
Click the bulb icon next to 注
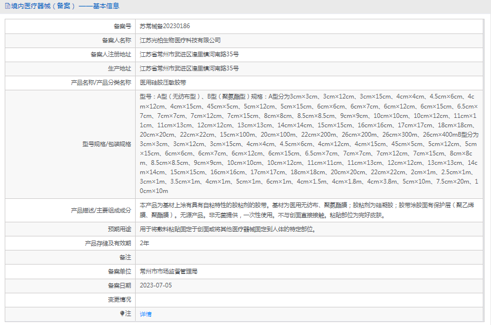click(x=122, y=313)
